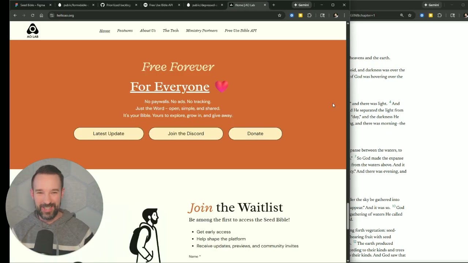The width and height of the screenshot is (468, 263).
Task: Click verse 10 number in background window
Action: point(394,206)
